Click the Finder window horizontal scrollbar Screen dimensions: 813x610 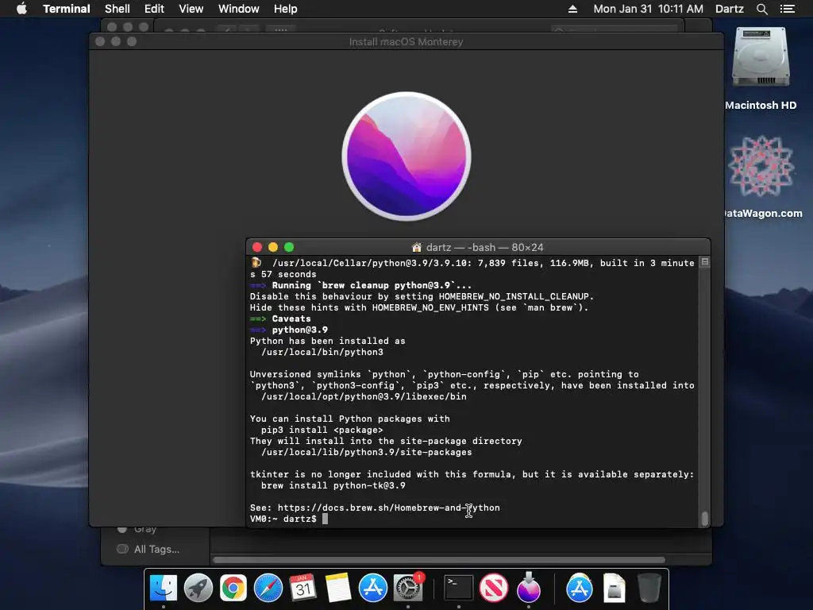tap(439, 560)
